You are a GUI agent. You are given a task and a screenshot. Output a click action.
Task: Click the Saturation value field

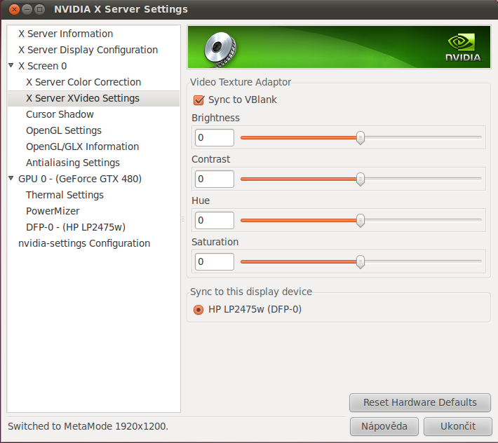215,261
